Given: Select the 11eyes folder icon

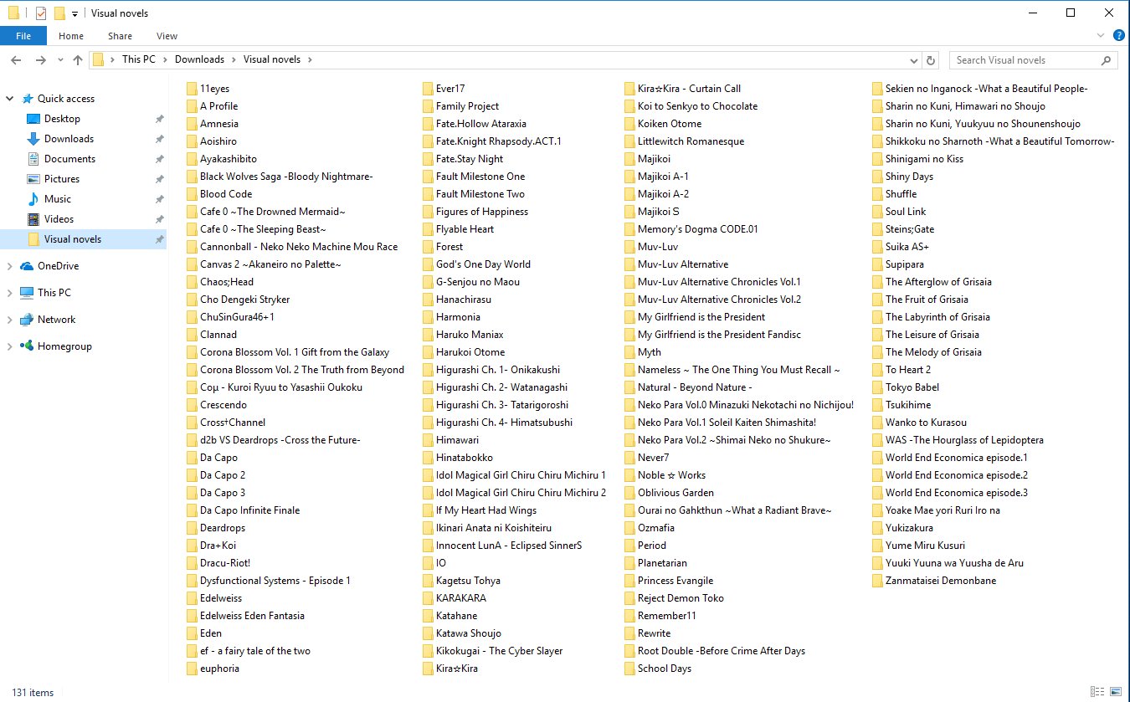Looking at the screenshot, I should tap(192, 89).
